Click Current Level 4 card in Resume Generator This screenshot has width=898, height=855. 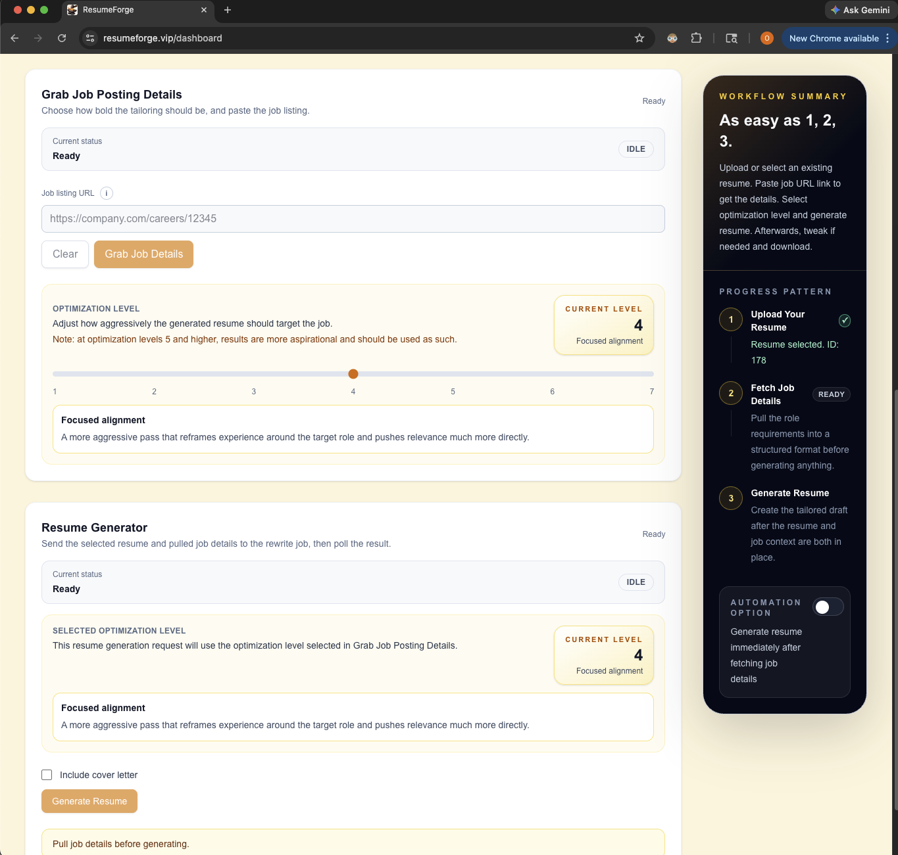(604, 655)
